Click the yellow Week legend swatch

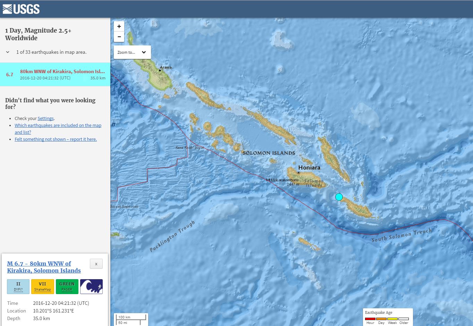(392, 319)
